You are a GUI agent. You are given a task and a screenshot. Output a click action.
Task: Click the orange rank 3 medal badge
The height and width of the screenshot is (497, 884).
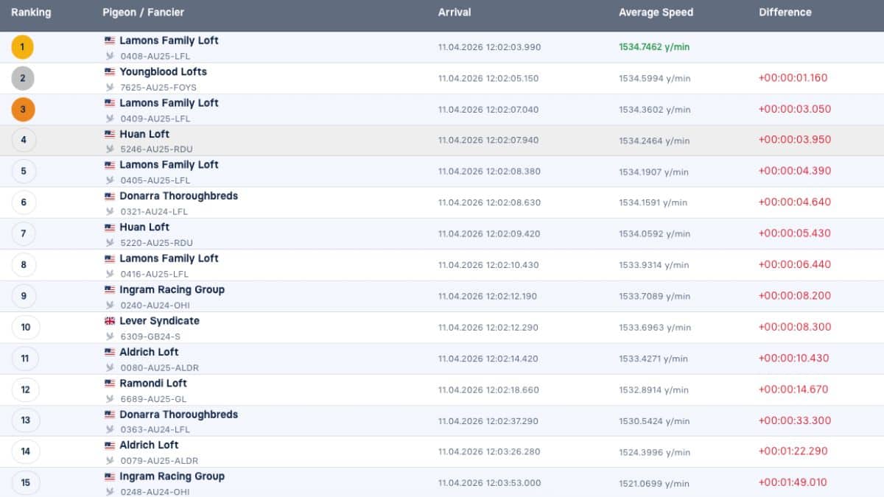pos(22,110)
